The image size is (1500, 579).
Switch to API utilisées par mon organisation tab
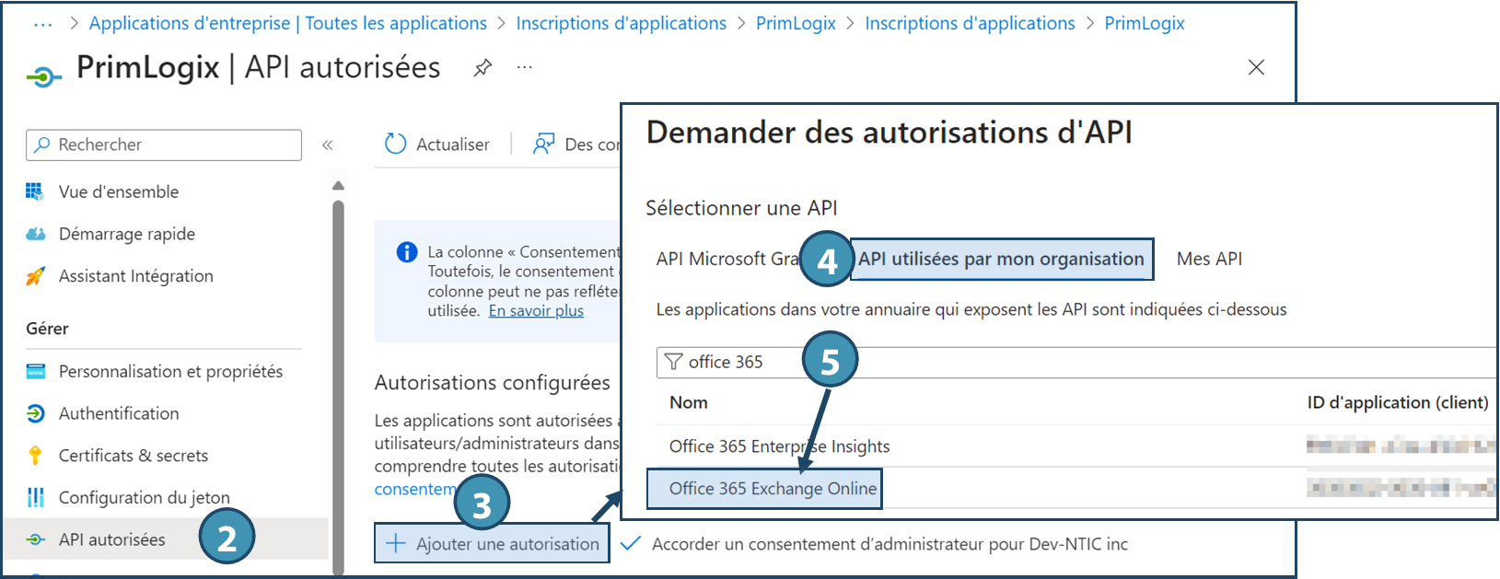[x=1001, y=259]
